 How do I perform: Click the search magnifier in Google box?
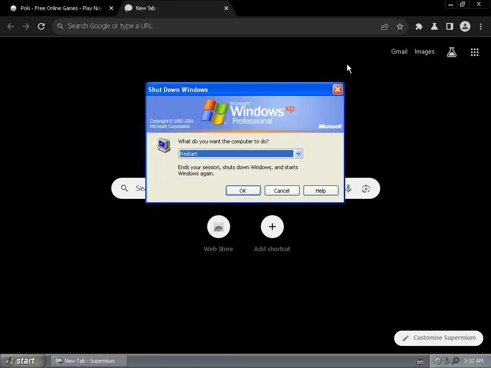pyautogui.click(x=125, y=188)
